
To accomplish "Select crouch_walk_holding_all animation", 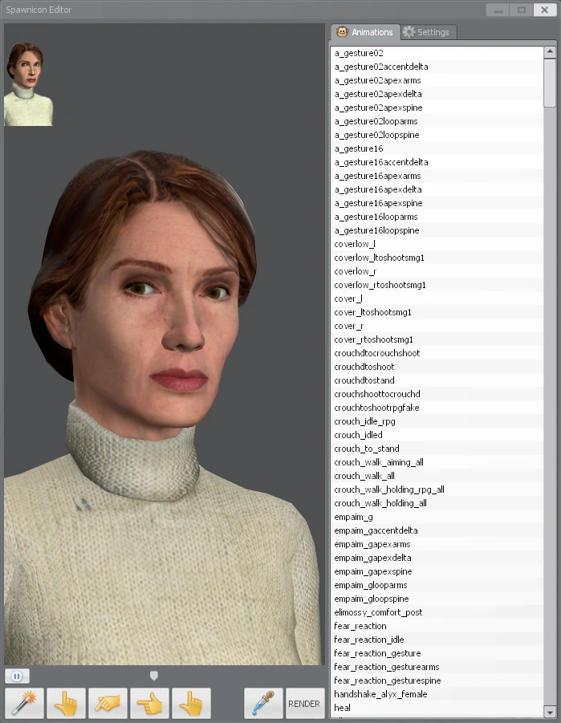I will coord(437,503).
